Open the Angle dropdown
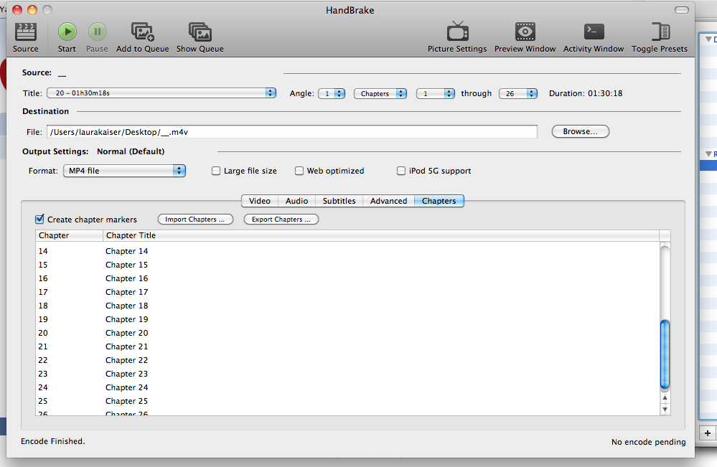717x467 pixels. point(332,93)
